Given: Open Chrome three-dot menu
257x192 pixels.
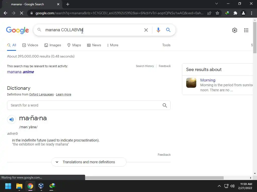Looking at the screenshot, I should (x=251, y=13).
